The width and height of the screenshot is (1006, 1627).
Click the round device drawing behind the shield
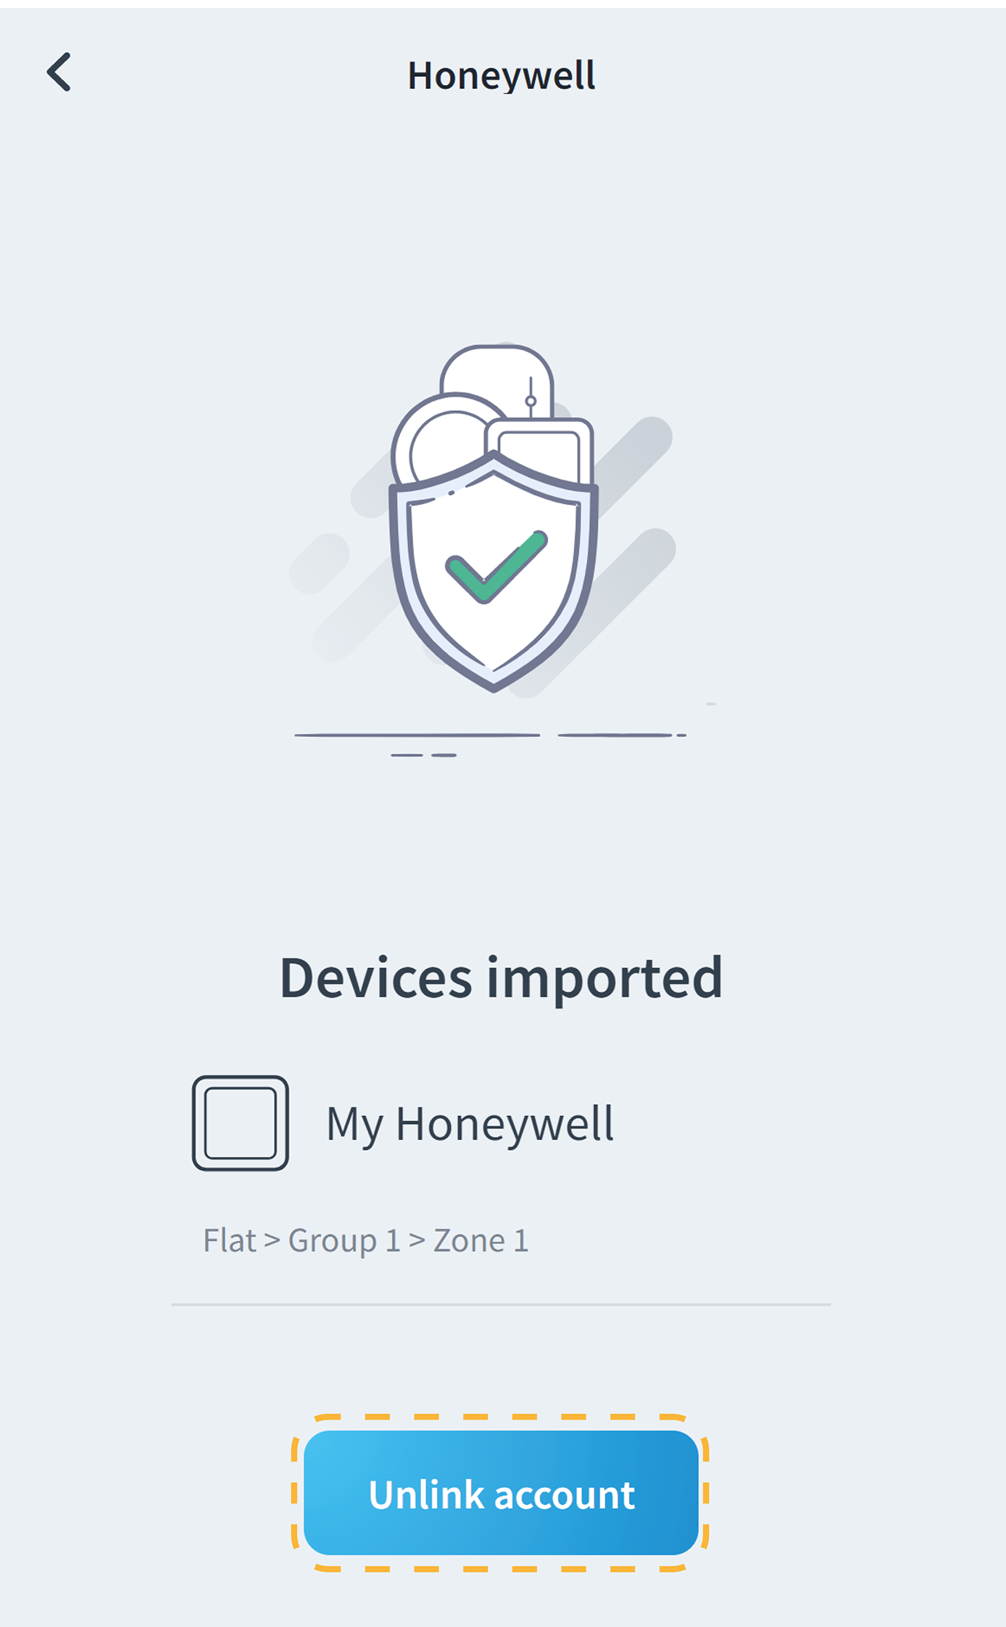click(x=435, y=444)
